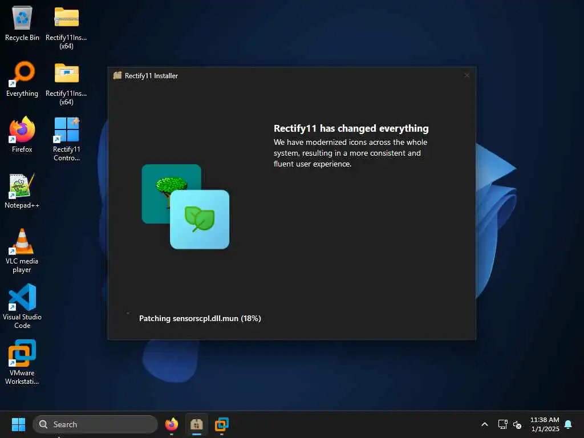The image size is (584, 438).
Task: Open Firefox from the taskbar
Action: (171, 424)
